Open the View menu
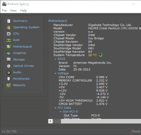The height and width of the screenshot is (135, 141). (13, 11)
